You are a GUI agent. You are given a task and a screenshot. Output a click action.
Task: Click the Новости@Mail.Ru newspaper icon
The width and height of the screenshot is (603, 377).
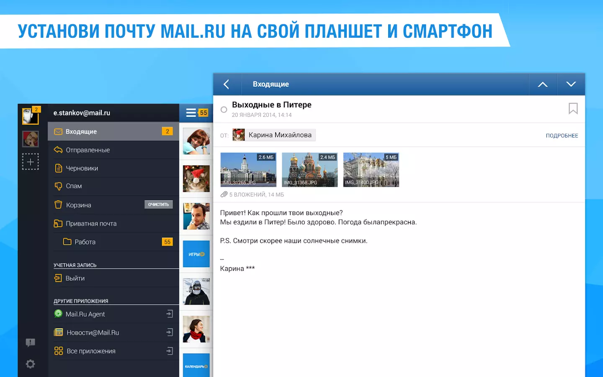(58, 333)
